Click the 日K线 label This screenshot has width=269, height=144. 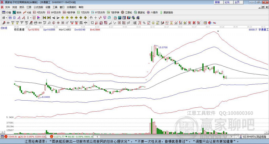(x=4, y=28)
